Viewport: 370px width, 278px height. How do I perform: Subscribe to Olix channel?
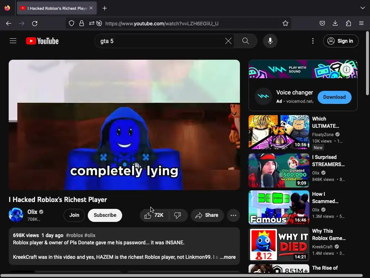(105, 215)
